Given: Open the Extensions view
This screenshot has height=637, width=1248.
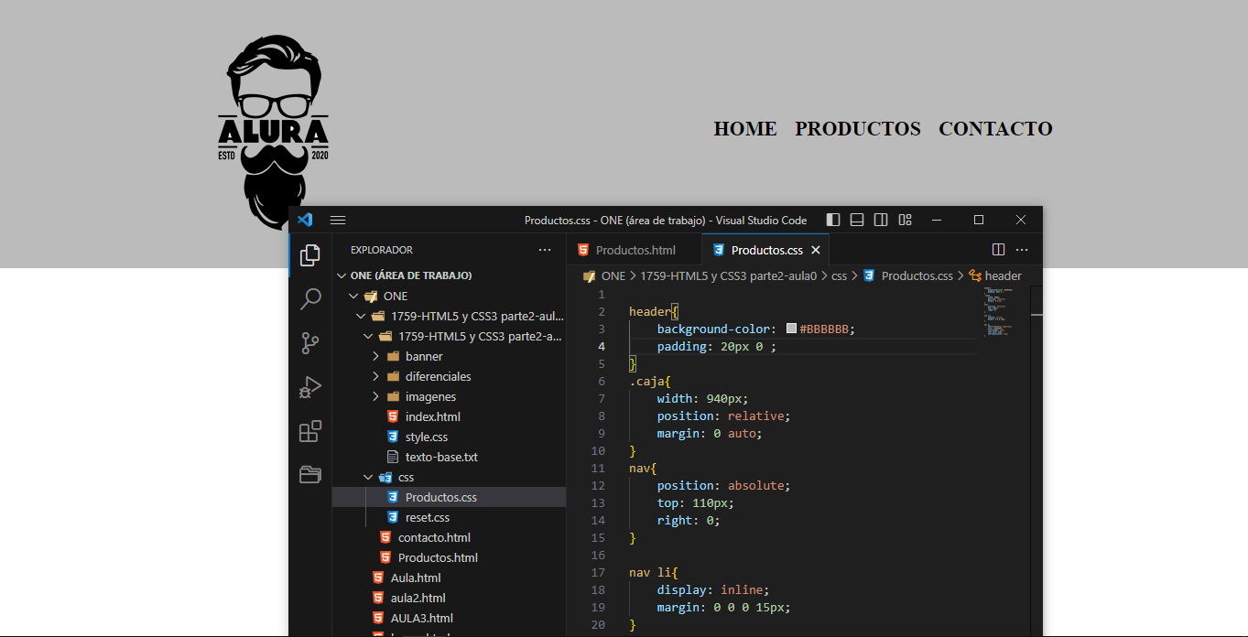Looking at the screenshot, I should click(310, 431).
